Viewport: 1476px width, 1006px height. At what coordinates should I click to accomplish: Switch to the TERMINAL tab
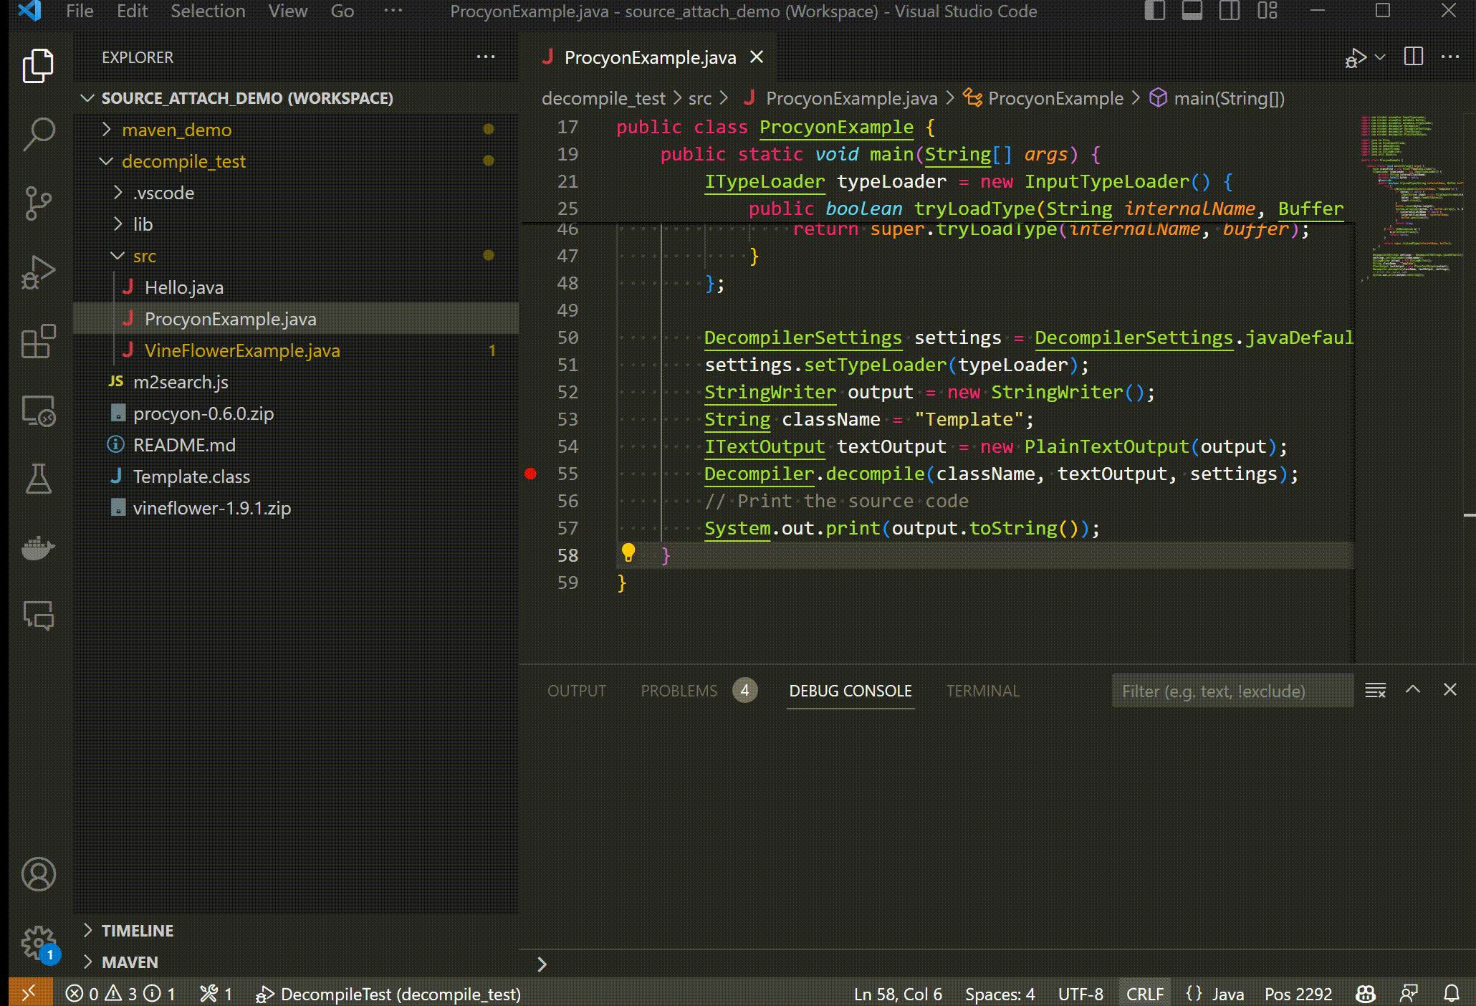982,691
